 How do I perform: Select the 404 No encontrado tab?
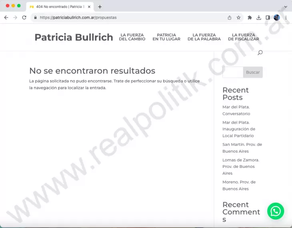pos(60,7)
